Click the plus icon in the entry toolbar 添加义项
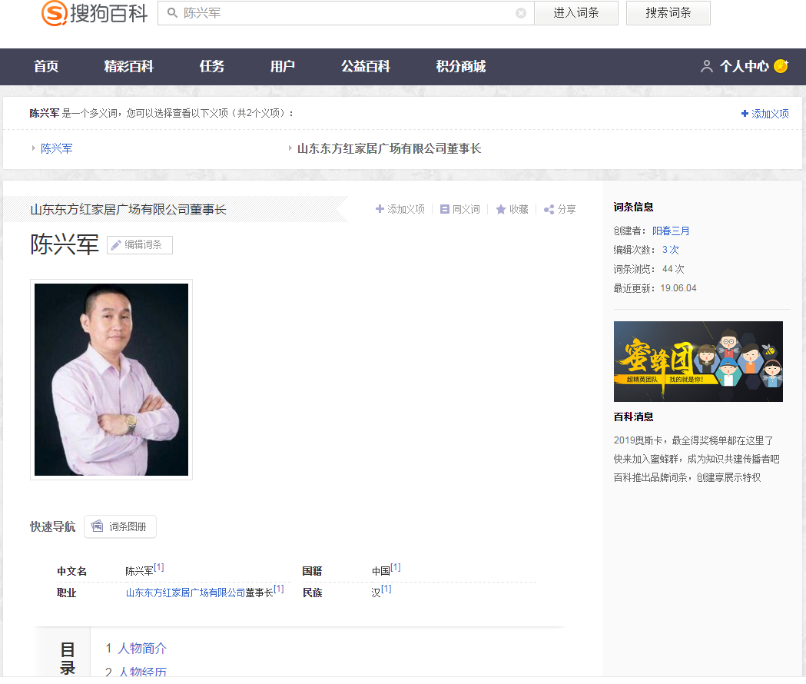Viewport: 806px width, 684px height. pyautogui.click(x=380, y=209)
